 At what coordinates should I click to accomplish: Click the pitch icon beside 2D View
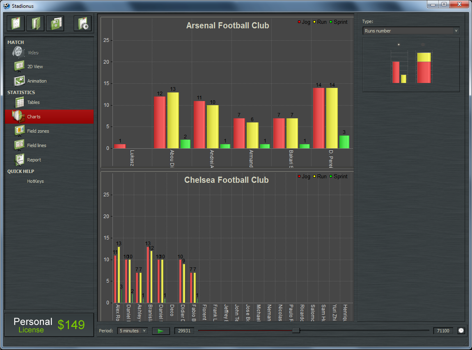tap(19, 66)
